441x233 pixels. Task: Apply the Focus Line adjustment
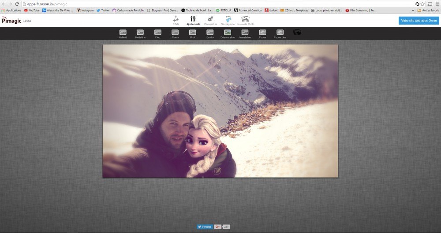pos(280,33)
